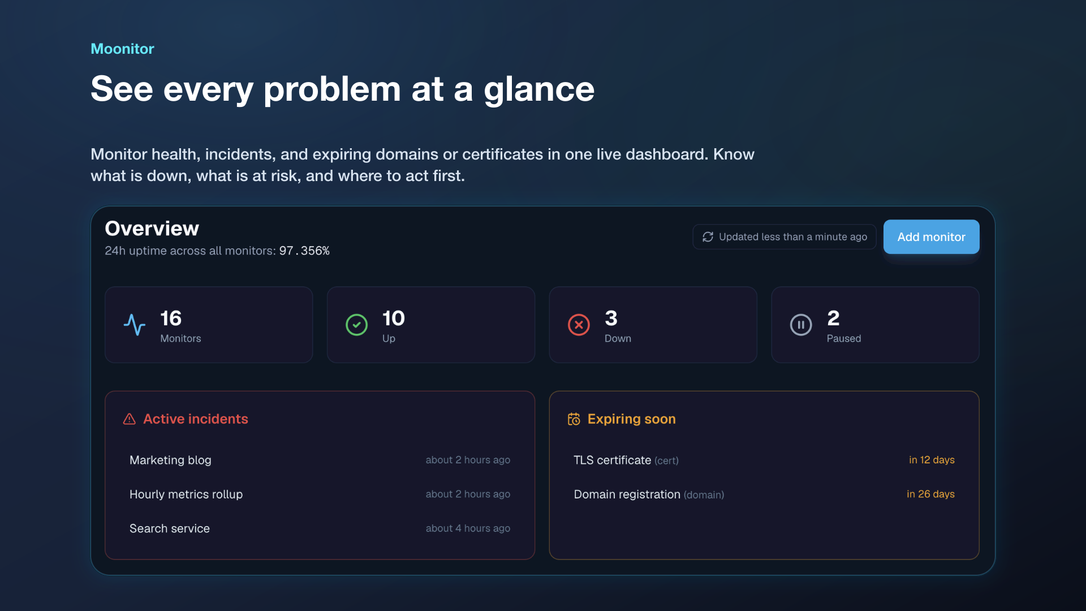Click the '(cert)' type tag
Image resolution: width=1086 pixels, height=611 pixels.
coord(666,461)
